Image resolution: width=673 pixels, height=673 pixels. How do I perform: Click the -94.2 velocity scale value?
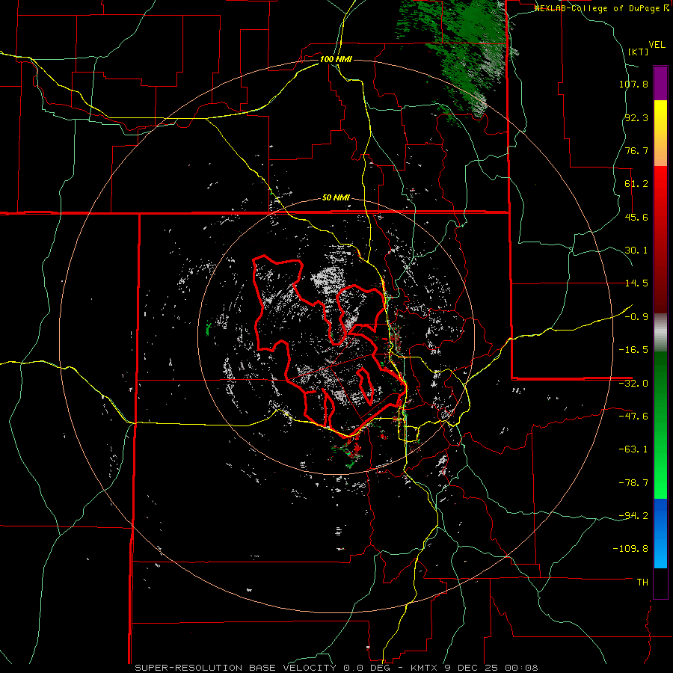pyautogui.click(x=633, y=516)
